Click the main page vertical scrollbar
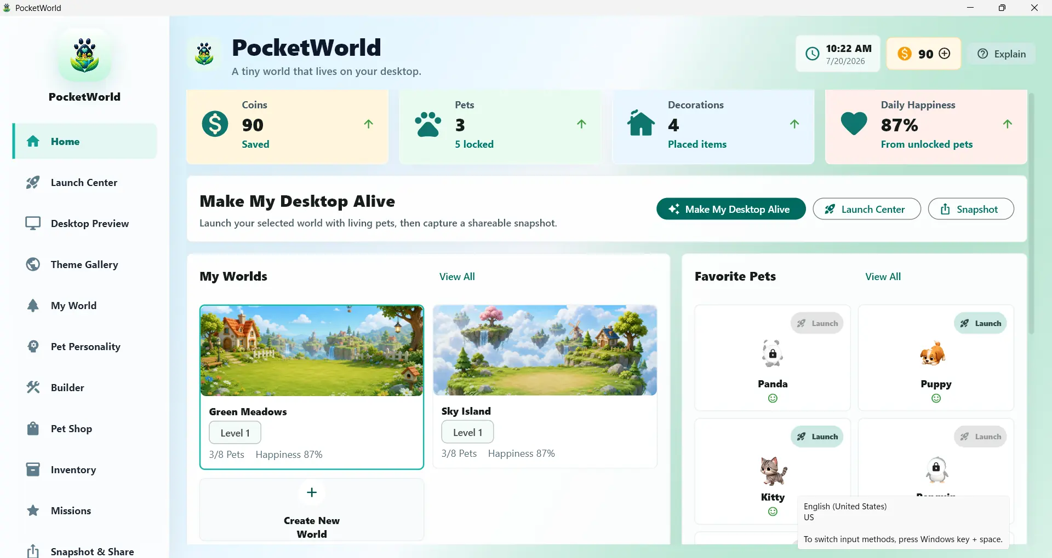 click(x=1031, y=213)
